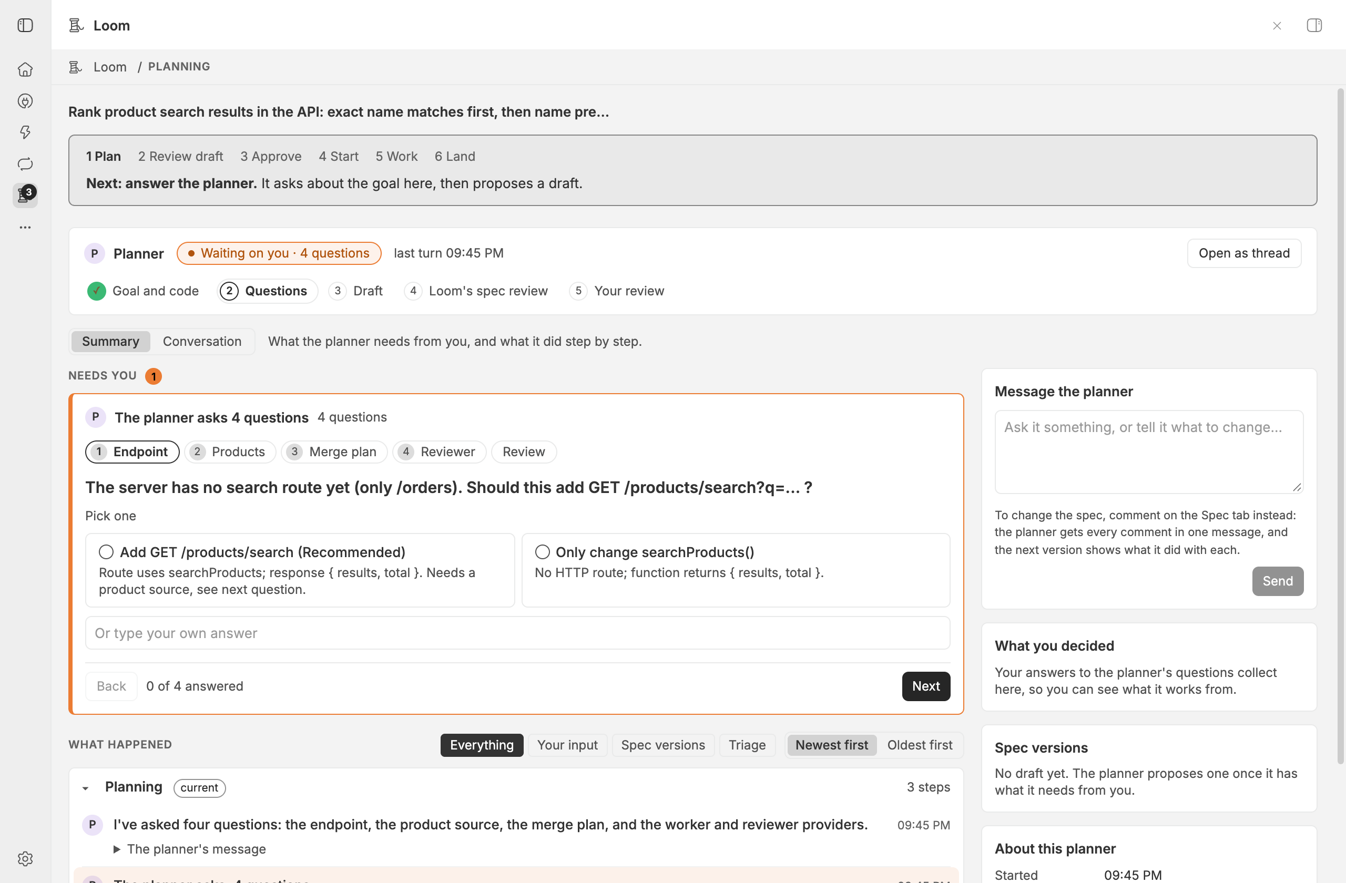Viewport: 1346px width, 883px height.
Task: Click the Loom logo icon in the title bar
Action: coord(76,25)
